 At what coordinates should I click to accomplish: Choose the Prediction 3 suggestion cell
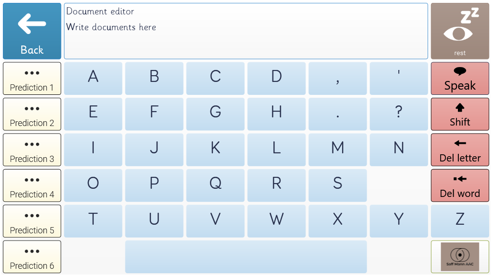pos(32,149)
